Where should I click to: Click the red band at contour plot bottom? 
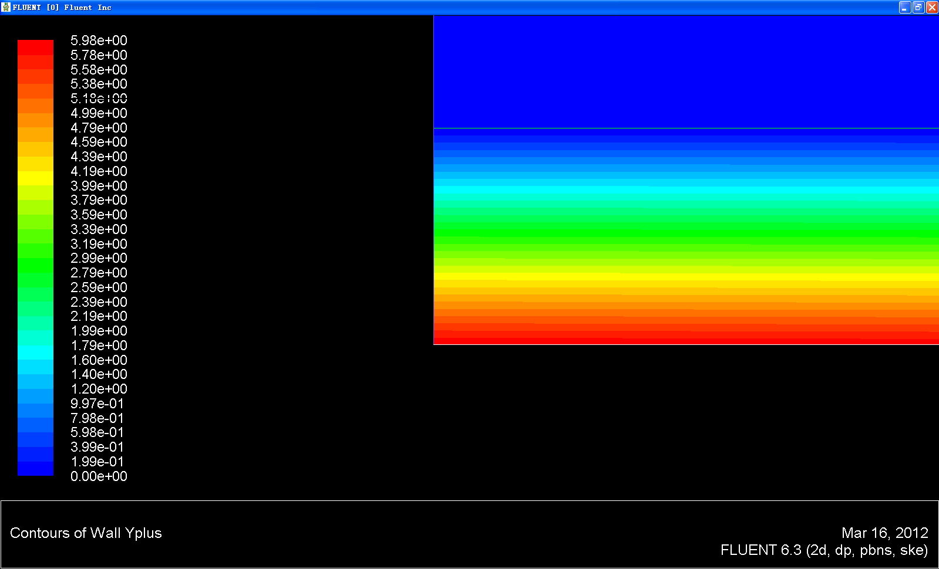[686, 341]
